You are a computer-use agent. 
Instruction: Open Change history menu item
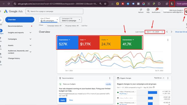14,58
